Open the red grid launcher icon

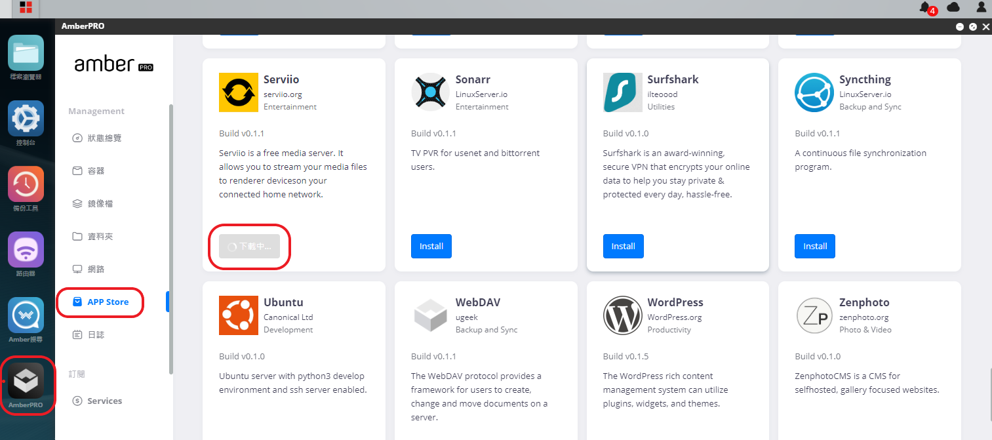[x=26, y=8]
